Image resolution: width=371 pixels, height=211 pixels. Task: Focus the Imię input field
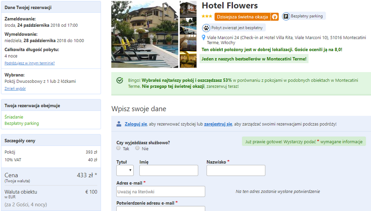tap(169, 170)
